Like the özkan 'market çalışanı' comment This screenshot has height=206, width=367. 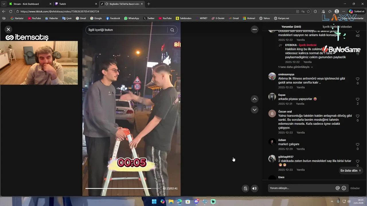[x=358, y=144]
